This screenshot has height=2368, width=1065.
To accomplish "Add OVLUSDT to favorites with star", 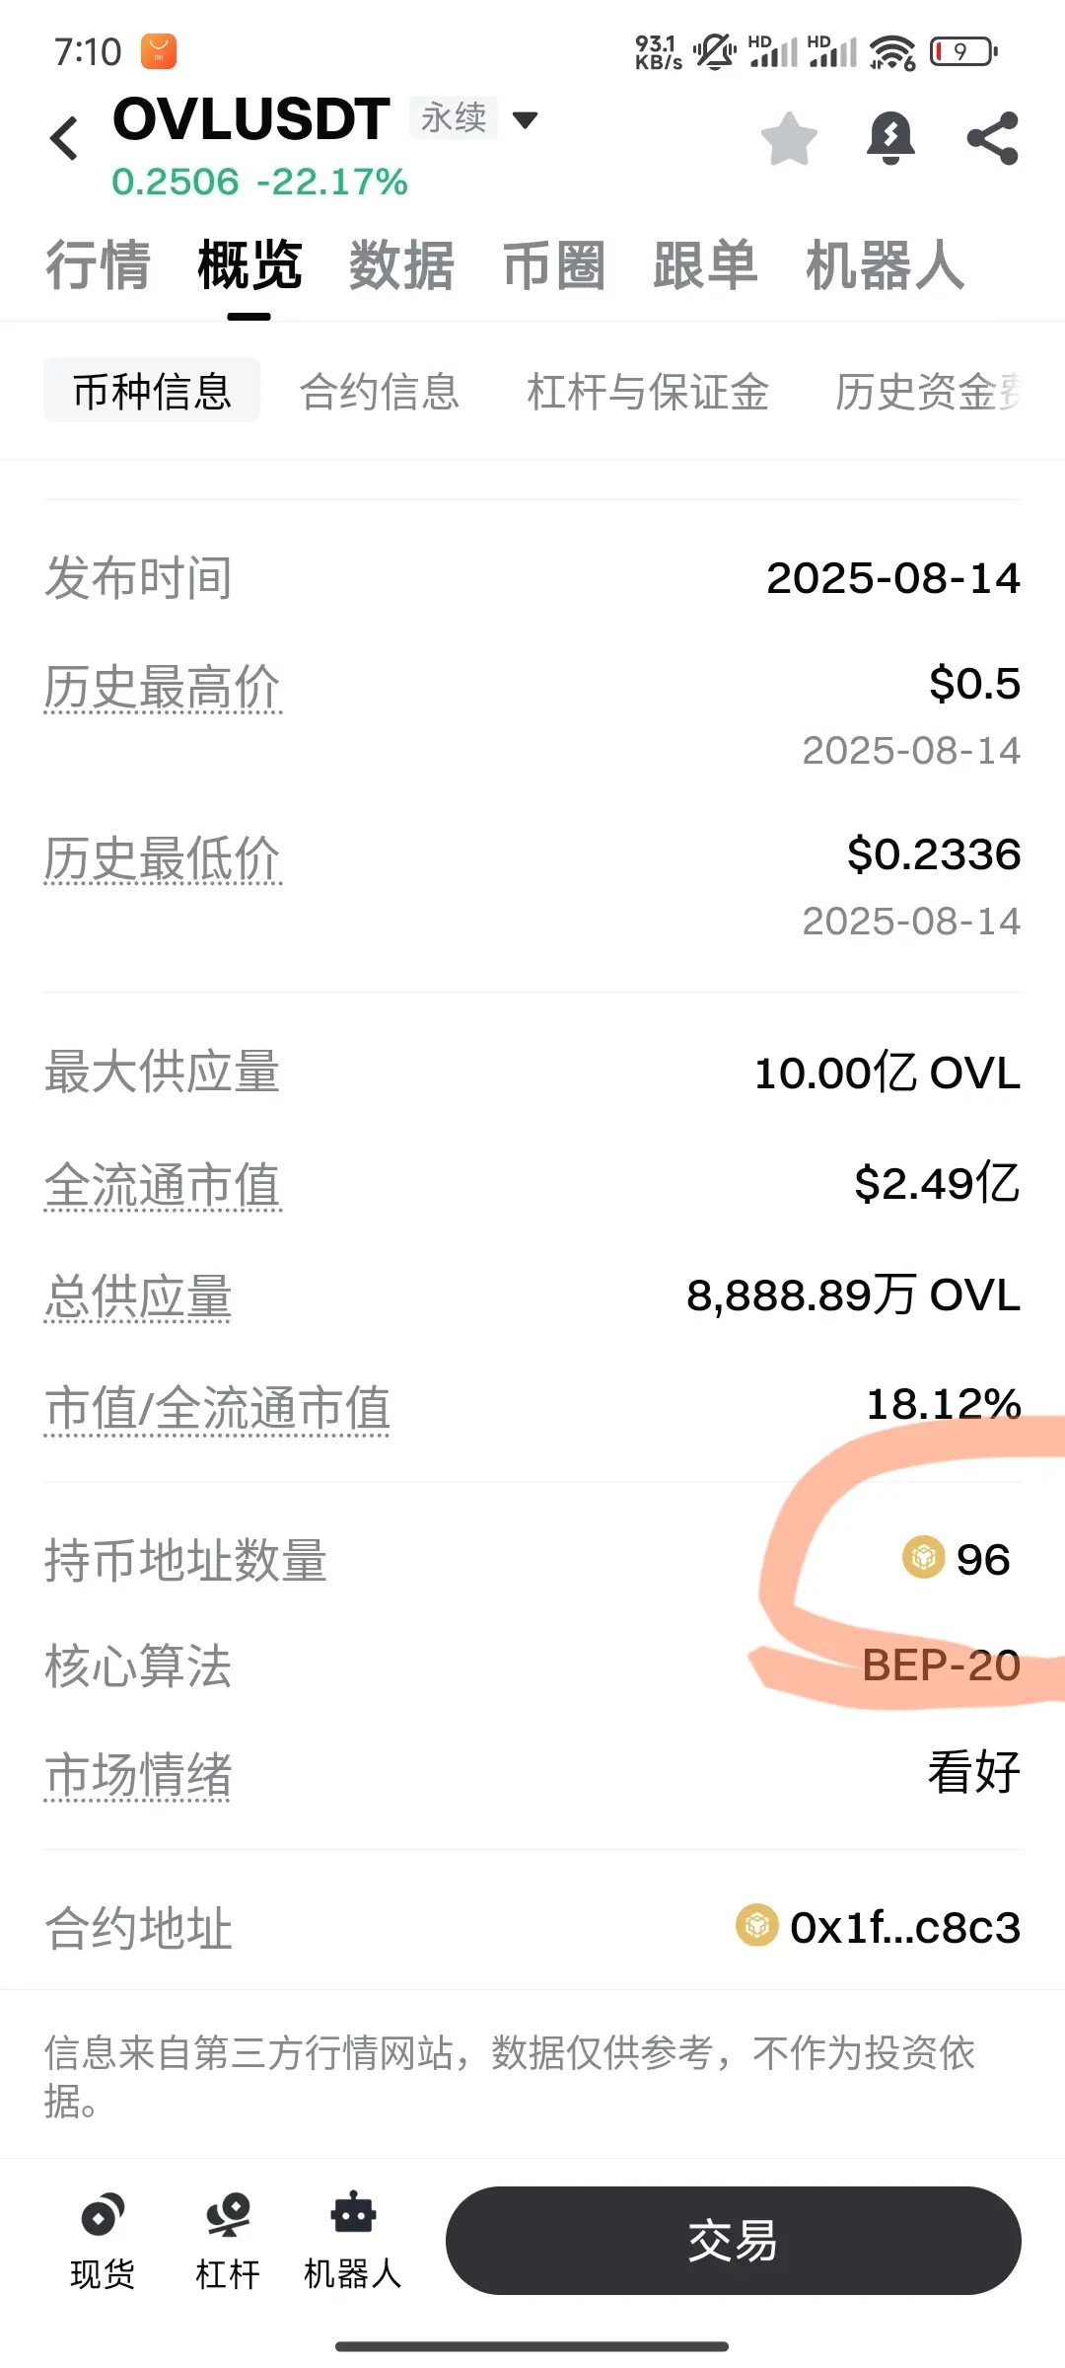I will tap(790, 138).
